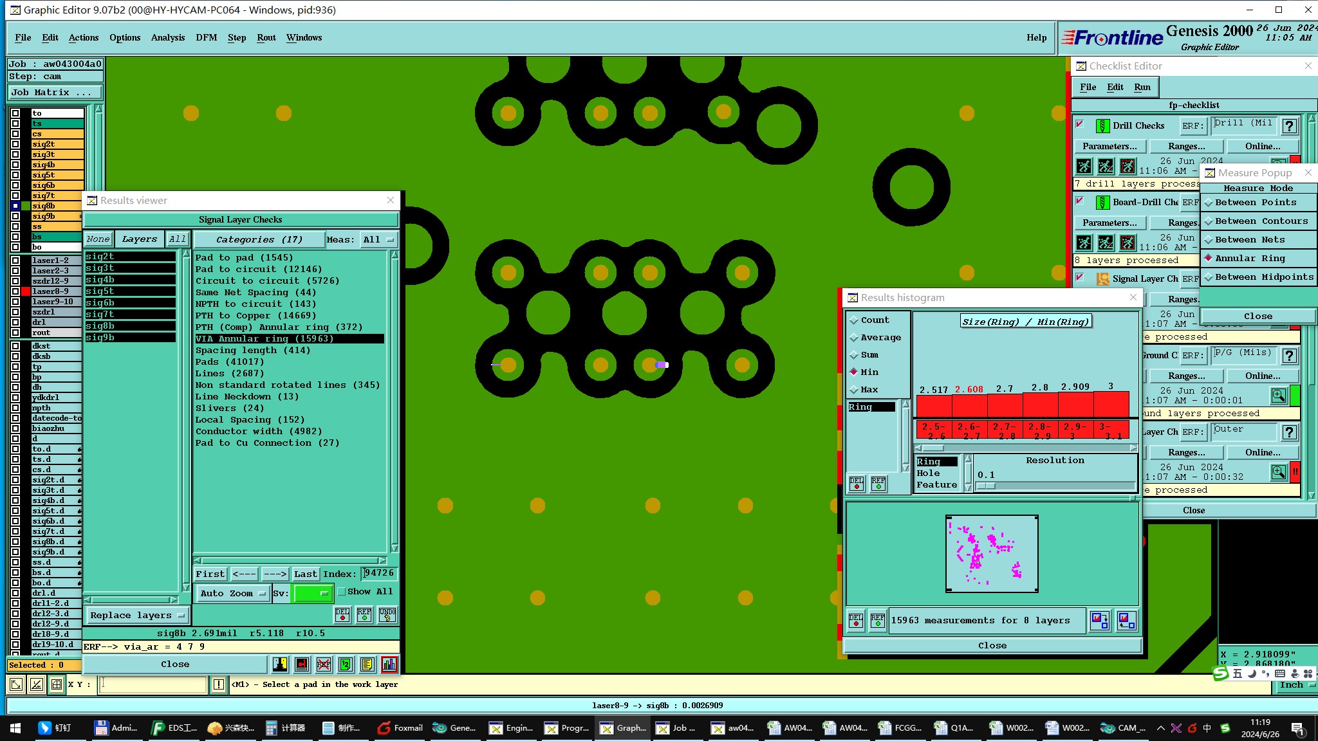
Task: Click the magnifier icon in Outer layer check
Action: click(x=1278, y=472)
